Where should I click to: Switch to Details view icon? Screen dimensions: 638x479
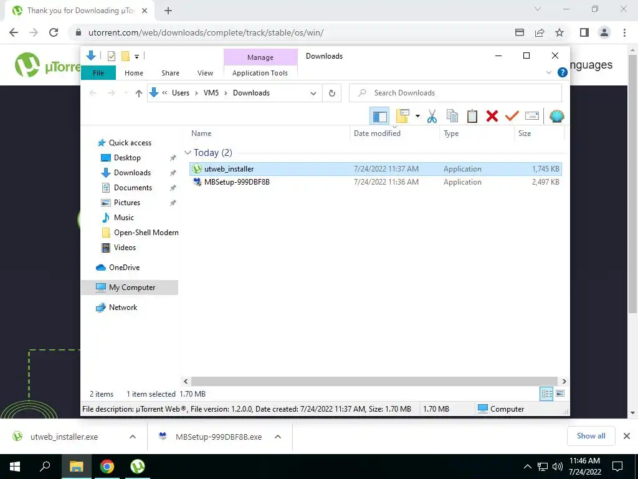(546, 394)
